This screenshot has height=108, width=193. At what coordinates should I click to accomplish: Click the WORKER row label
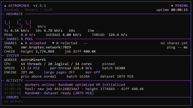tap(10, 60)
